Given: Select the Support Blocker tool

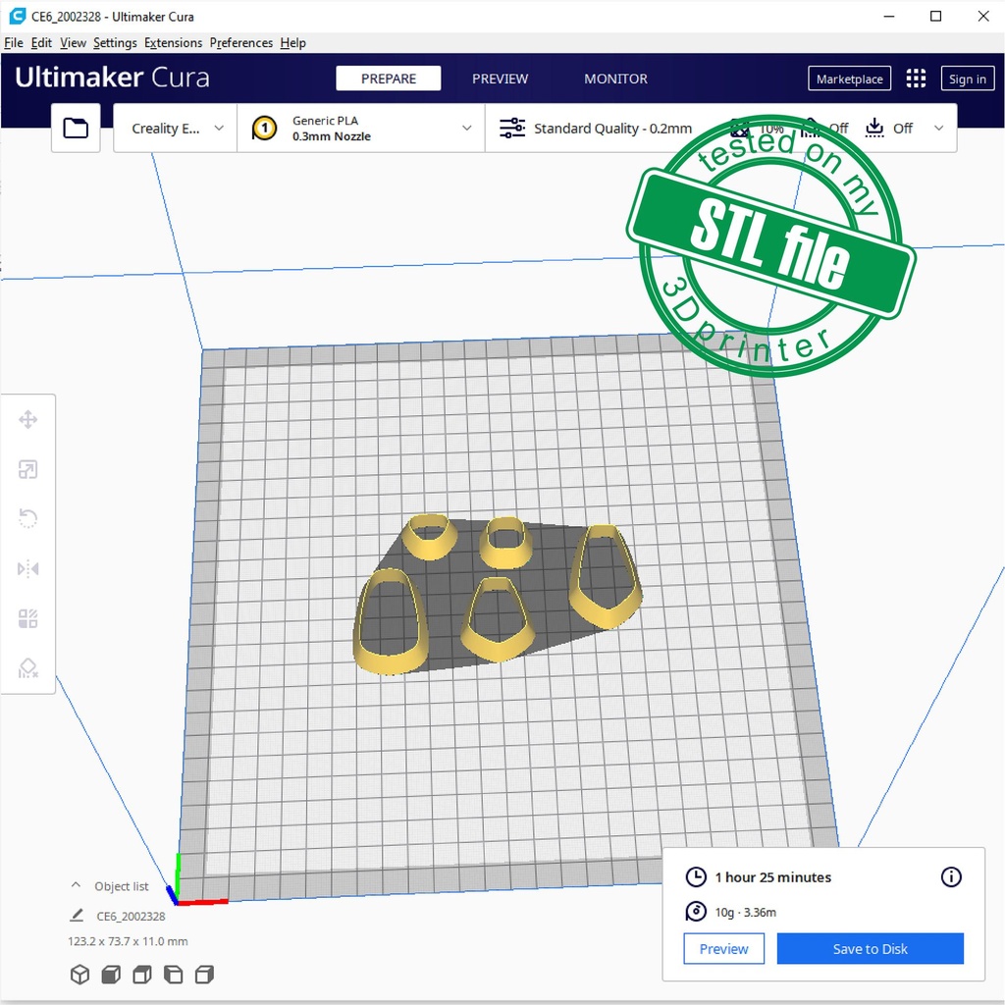Looking at the screenshot, I should point(28,668).
